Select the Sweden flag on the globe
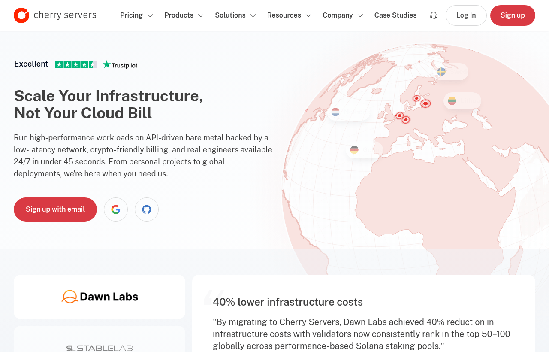 tap(441, 72)
